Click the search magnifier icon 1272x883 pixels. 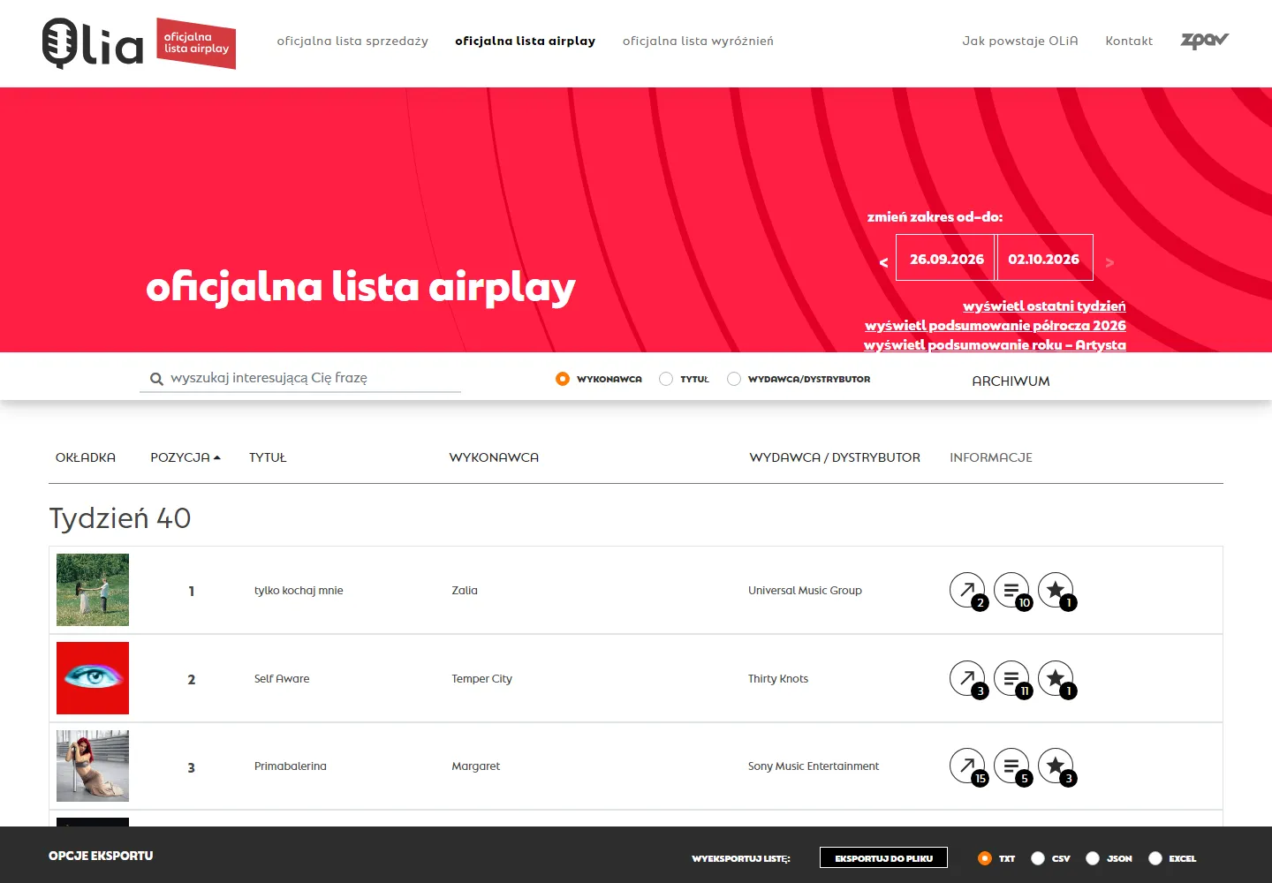click(x=156, y=379)
